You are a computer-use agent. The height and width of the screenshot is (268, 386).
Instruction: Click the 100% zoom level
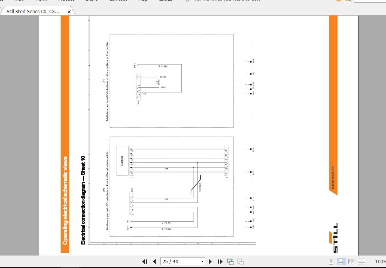[x=381, y=262]
